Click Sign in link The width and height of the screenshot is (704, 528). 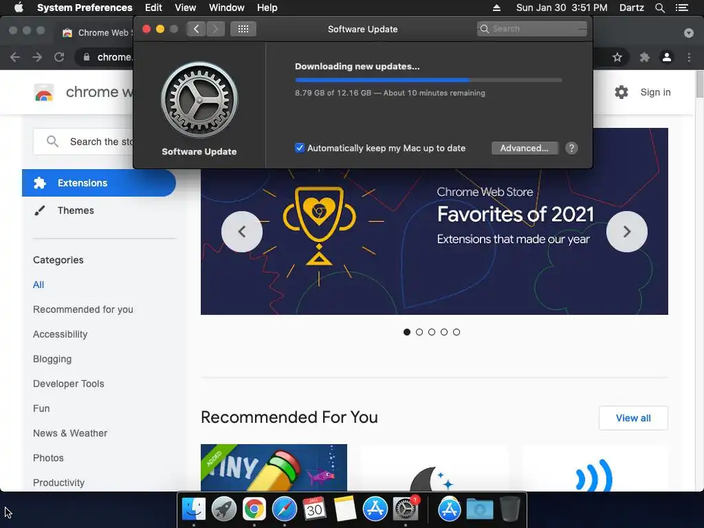(x=655, y=92)
